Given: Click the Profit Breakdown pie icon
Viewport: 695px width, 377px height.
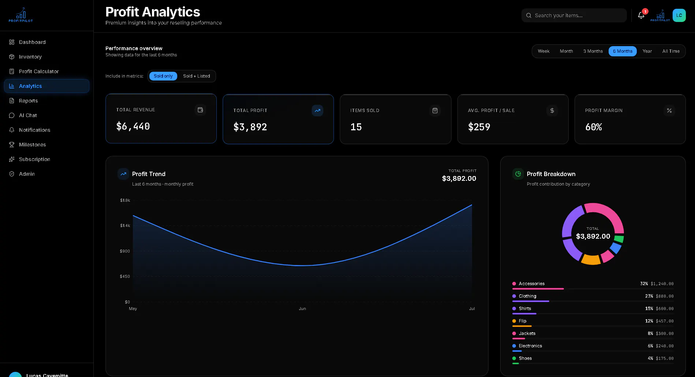Looking at the screenshot, I should click(x=518, y=174).
